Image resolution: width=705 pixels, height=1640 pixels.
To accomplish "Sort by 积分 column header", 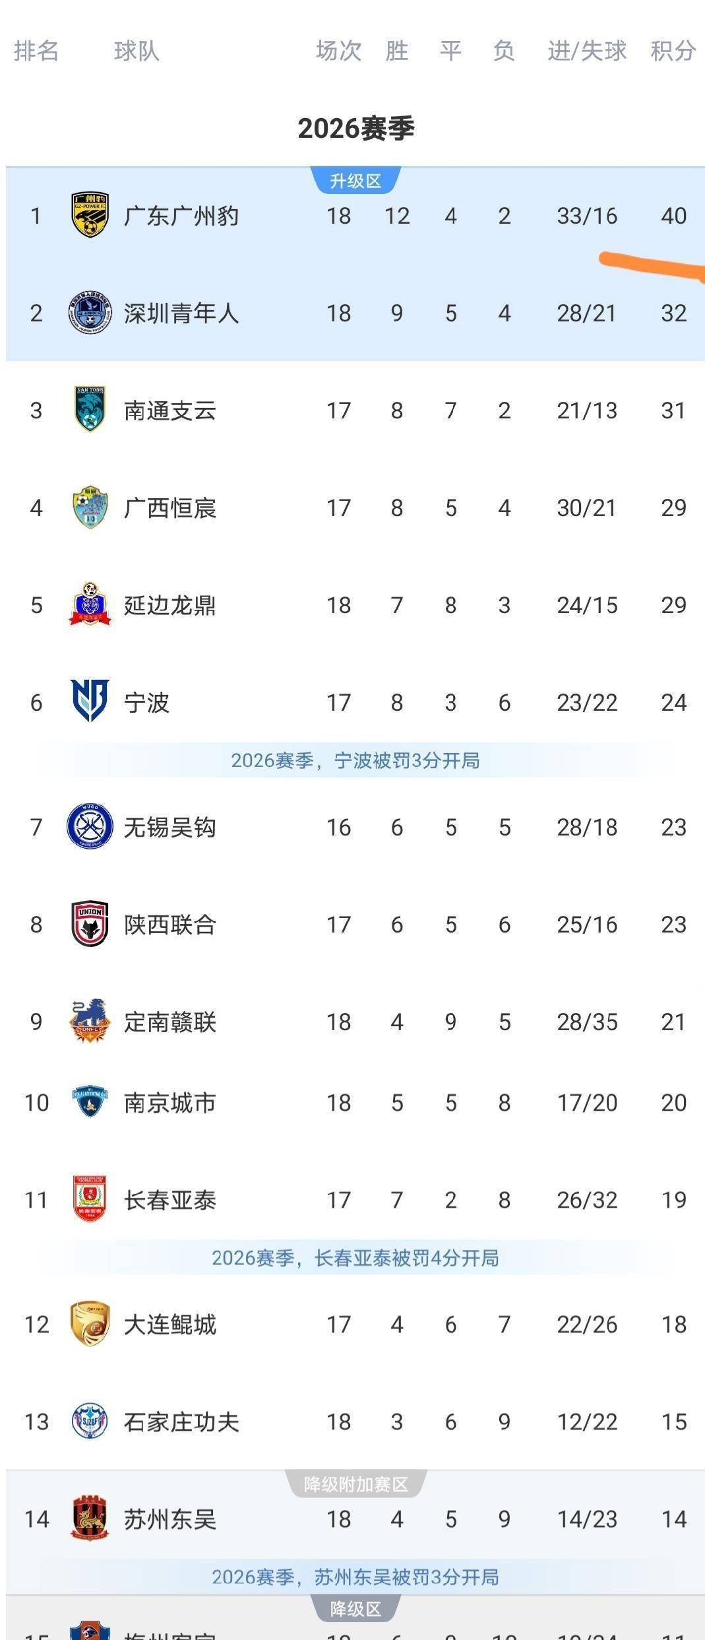I will (673, 51).
